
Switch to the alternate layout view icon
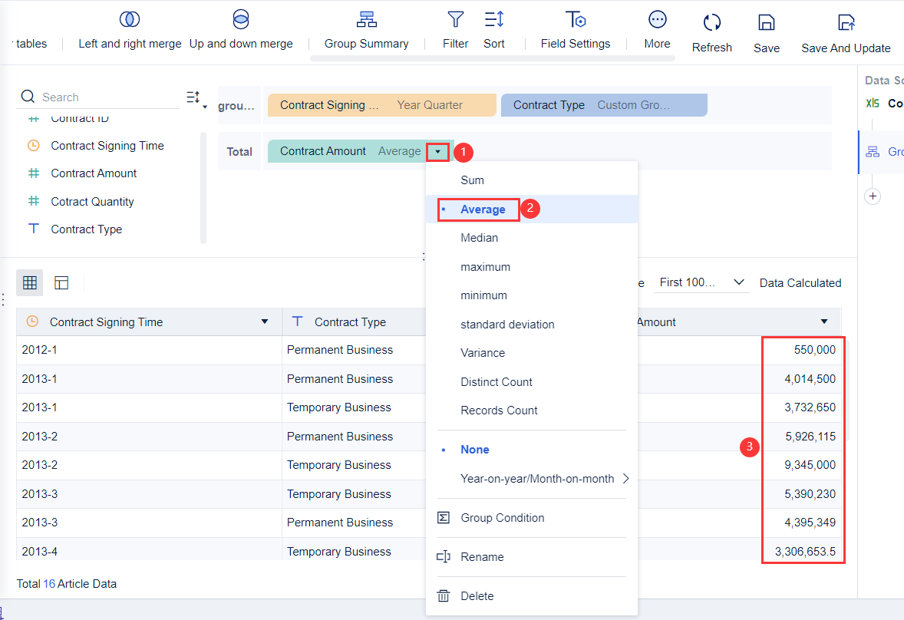click(x=62, y=283)
